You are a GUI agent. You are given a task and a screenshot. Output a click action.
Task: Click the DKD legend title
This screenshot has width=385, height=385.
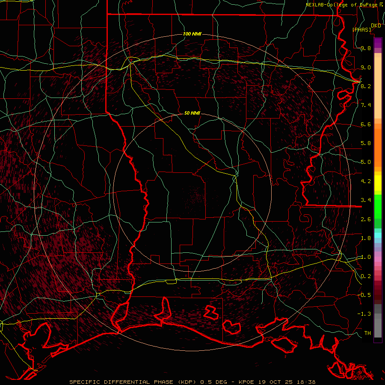(x=376, y=26)
